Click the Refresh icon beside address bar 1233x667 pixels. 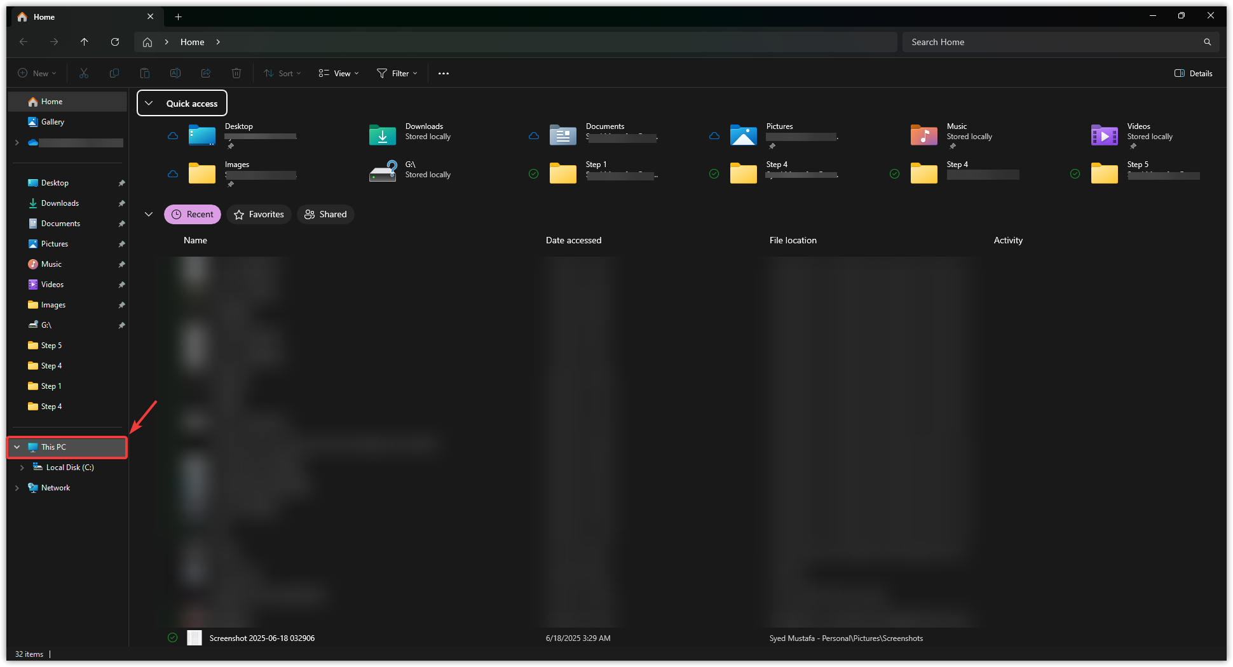[x=115, y=42]
